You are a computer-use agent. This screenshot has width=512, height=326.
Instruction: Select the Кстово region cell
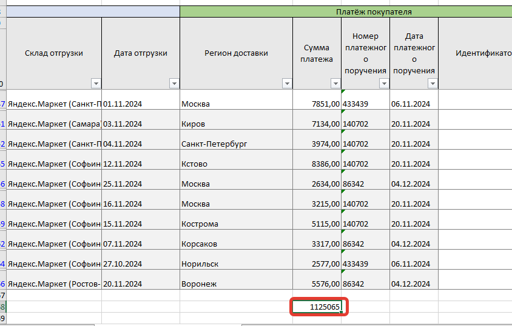(x=237, y=160)
